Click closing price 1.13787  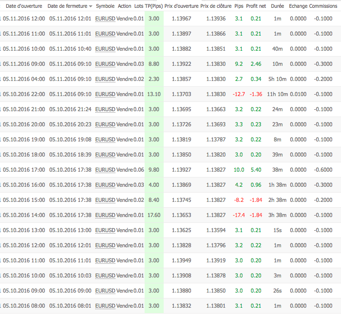point(216,139)
